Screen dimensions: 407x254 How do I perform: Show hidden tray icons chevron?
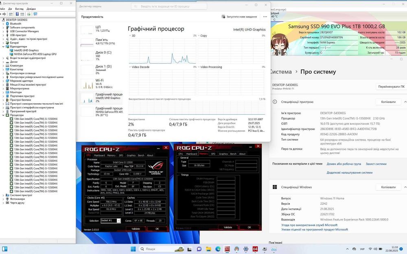348,249
